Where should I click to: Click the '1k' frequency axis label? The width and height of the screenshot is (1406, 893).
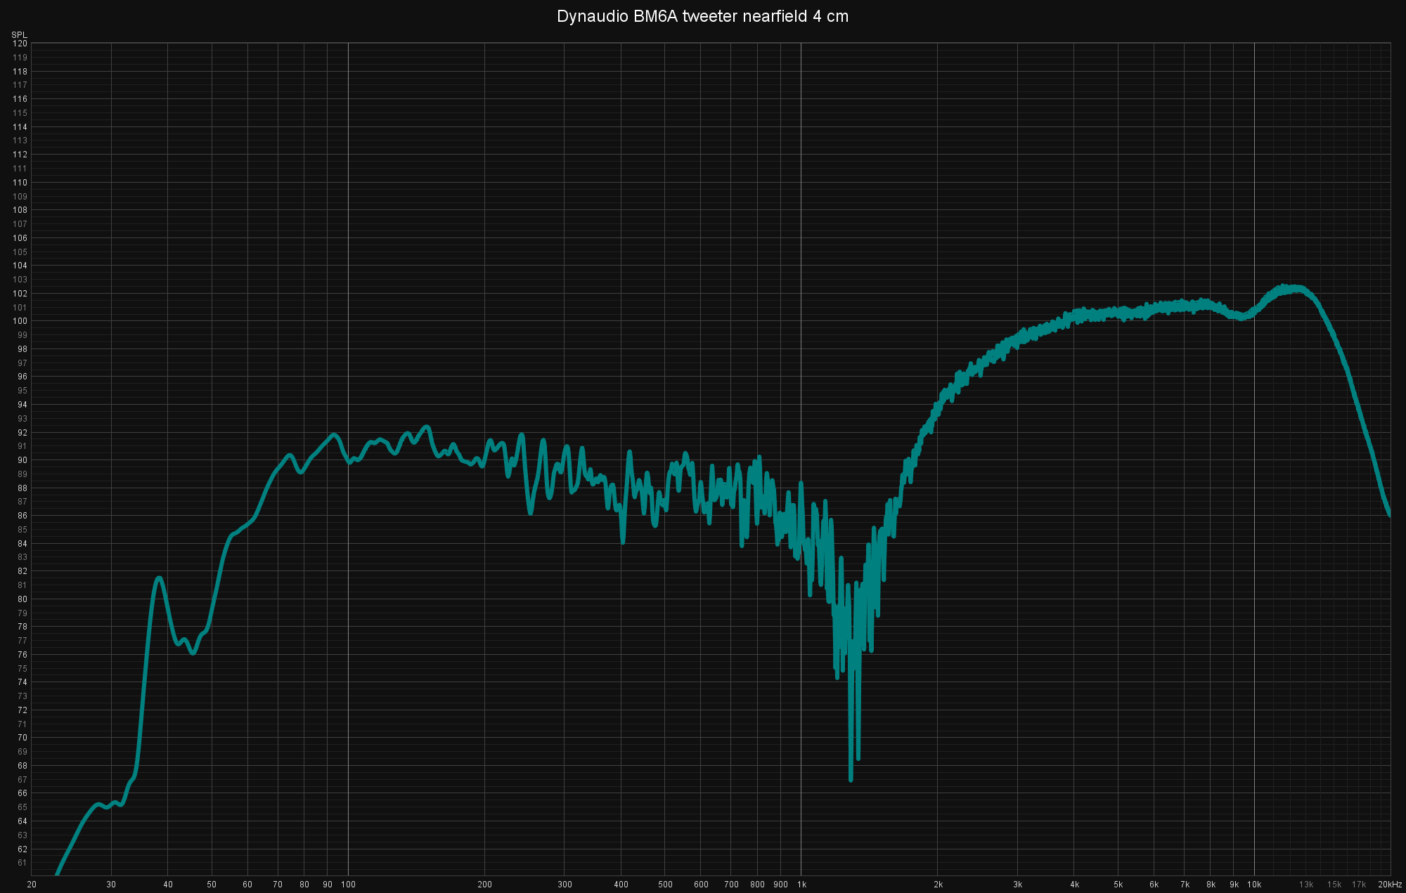point(801,885)
